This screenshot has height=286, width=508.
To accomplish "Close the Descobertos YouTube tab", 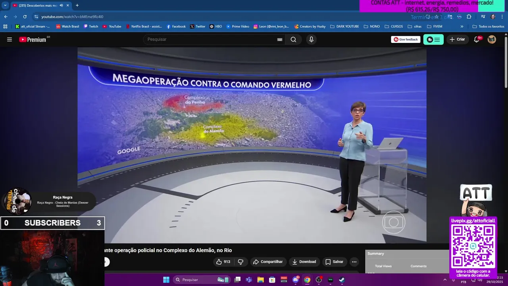I will pos(67,6).
